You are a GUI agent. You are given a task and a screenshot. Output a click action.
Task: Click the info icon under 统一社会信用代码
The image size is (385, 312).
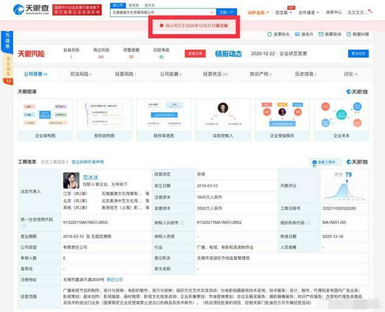[24, 226]
